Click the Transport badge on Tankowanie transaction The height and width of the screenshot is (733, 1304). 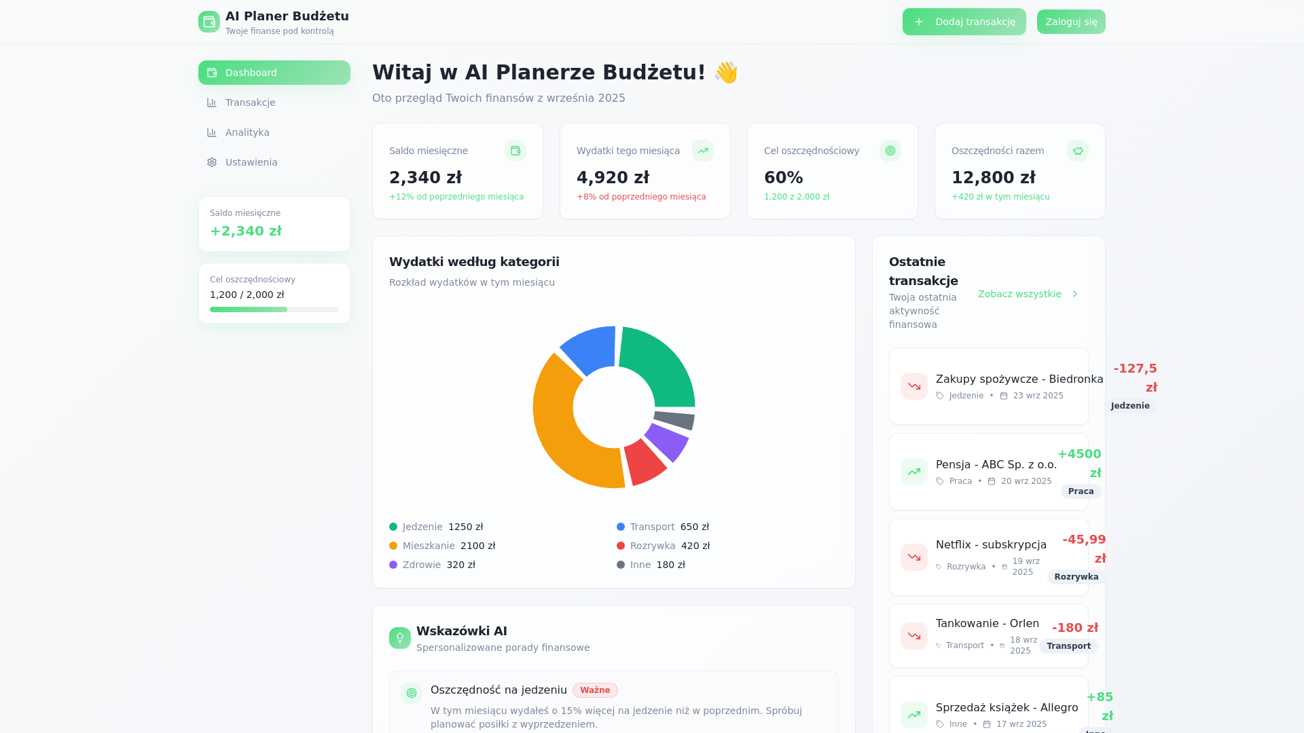(1069, 646)
